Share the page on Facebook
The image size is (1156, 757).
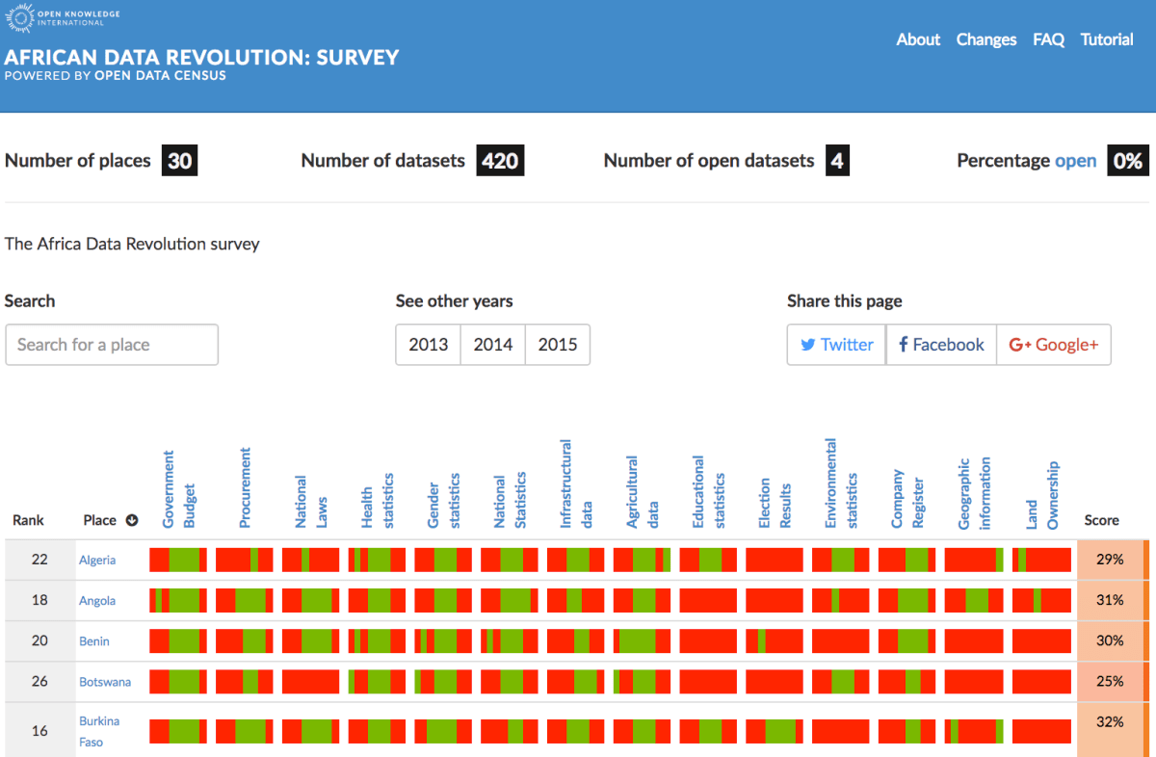[941, 345]
